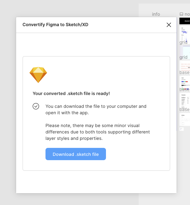
Task: Click the blue-green-red color swatches thumbnail
Action: click(x=185, y=83)
